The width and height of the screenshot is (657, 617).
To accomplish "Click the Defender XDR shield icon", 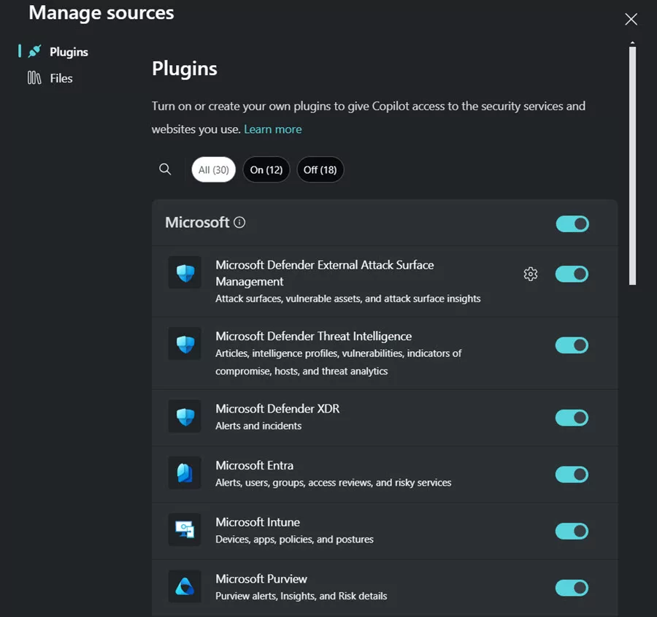I will coord(185,417).
